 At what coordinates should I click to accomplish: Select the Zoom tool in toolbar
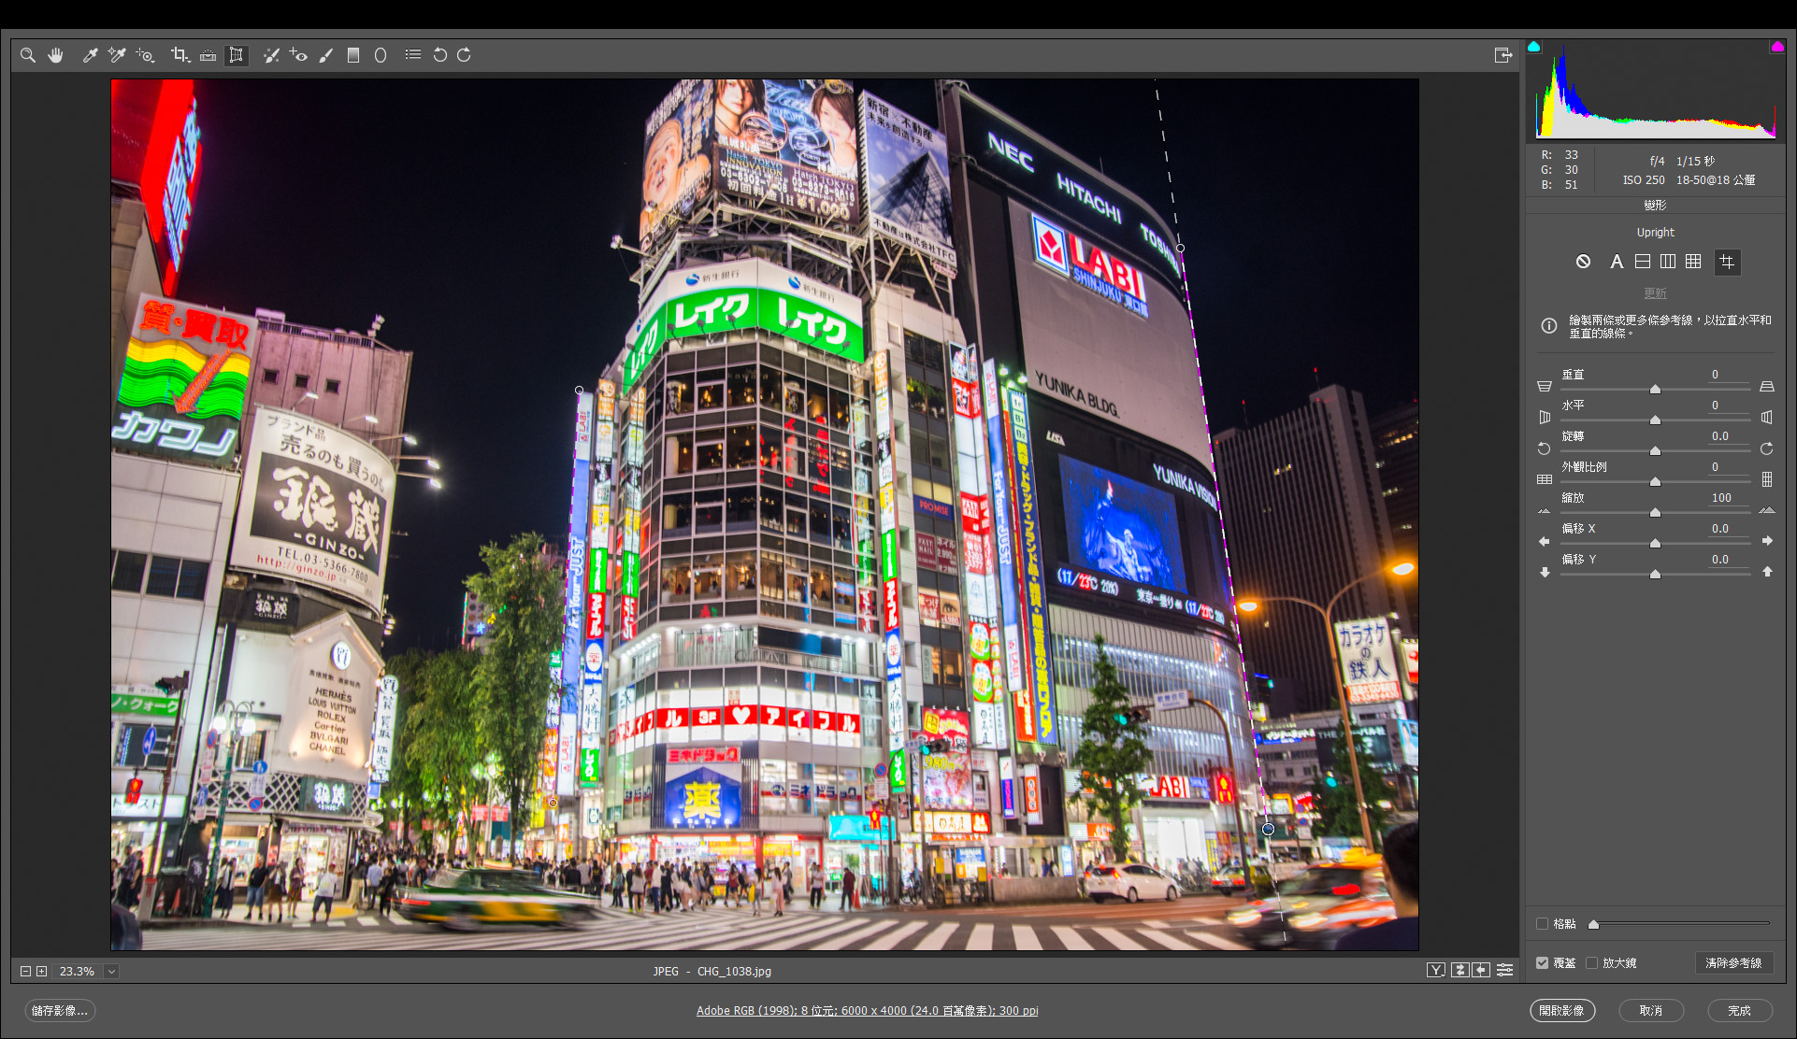(x=28, y=55)
